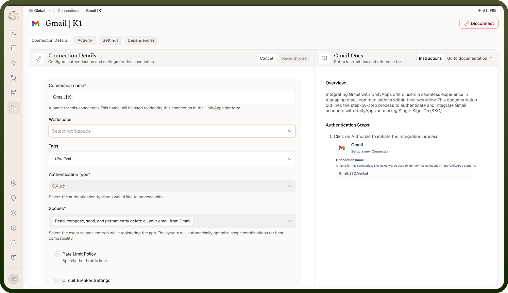
Task: Expand the Scopes dropdown chevron
Action: point(290,221)
